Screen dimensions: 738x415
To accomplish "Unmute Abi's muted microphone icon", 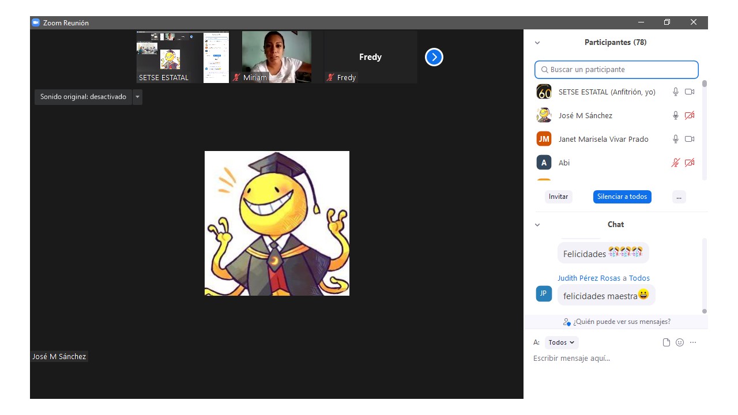I will point(676,163).
